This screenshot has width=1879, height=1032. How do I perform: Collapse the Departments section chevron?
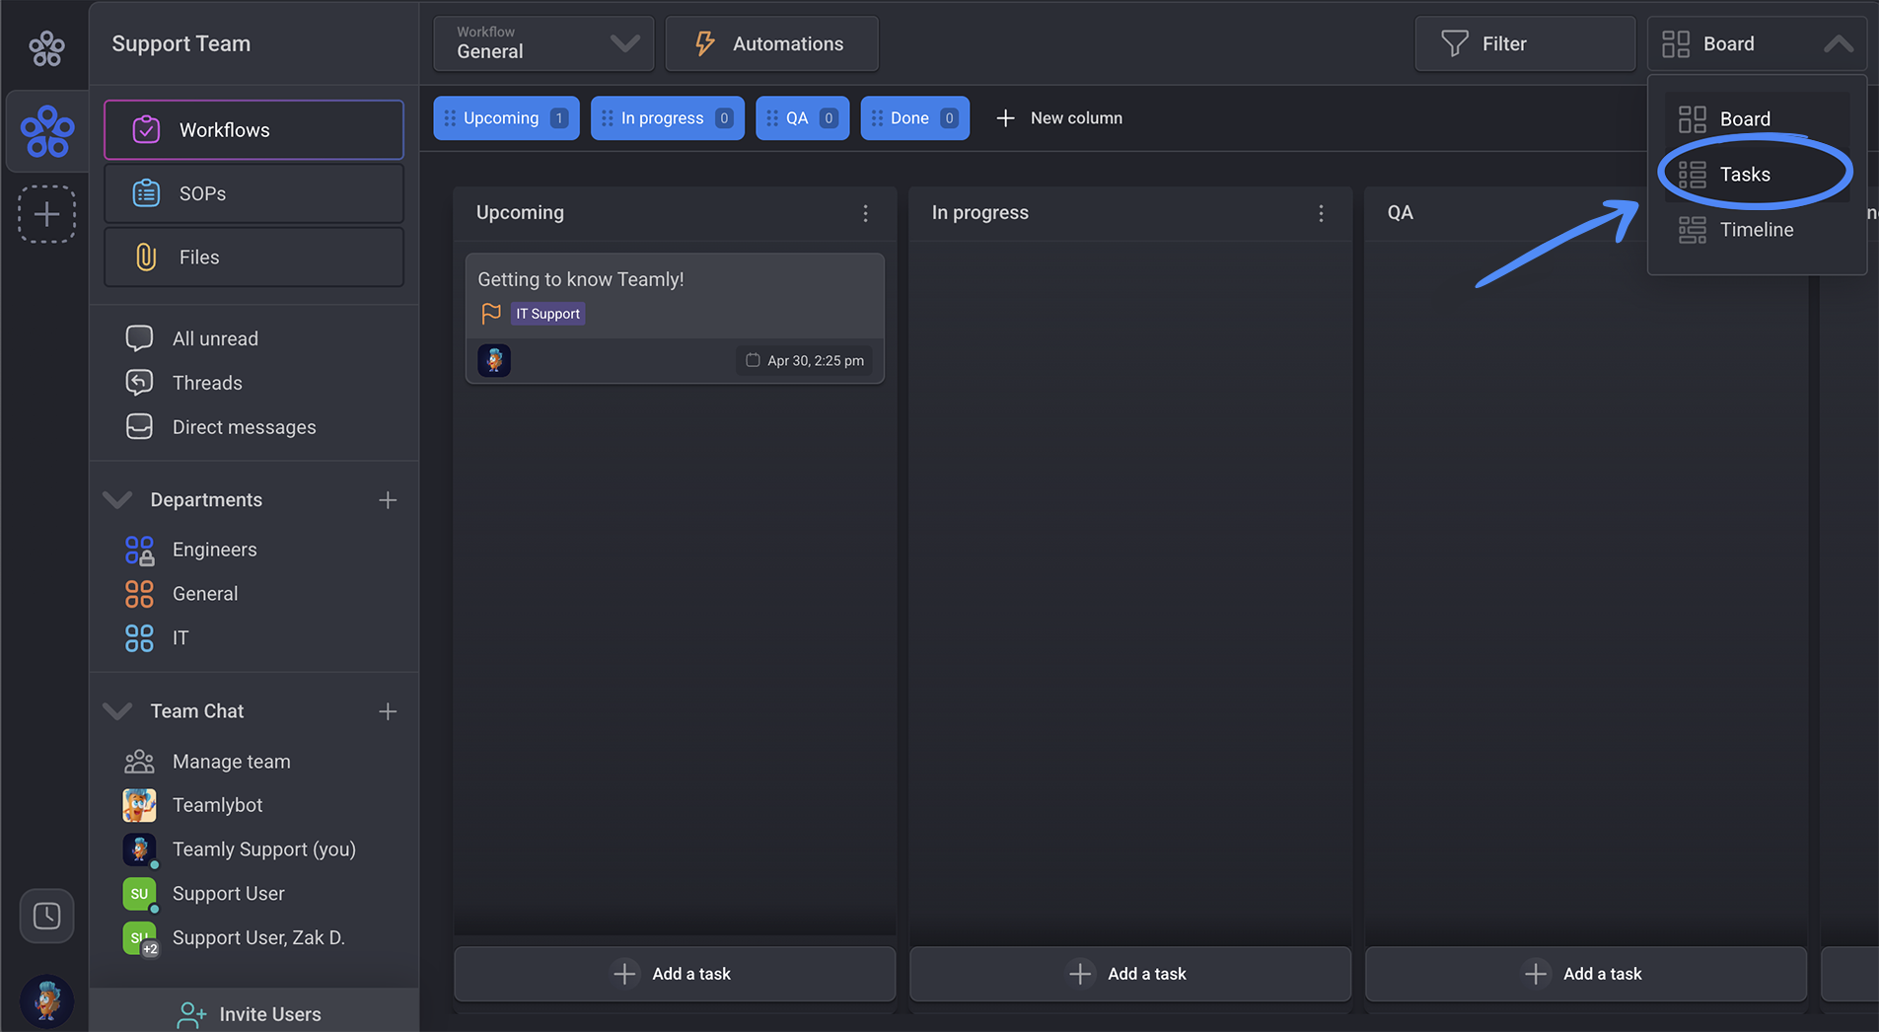117,500
